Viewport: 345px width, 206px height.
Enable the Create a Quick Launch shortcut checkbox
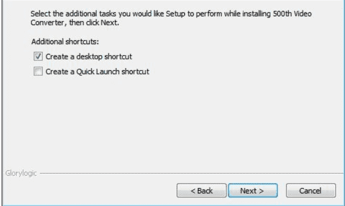coord(38,71)
